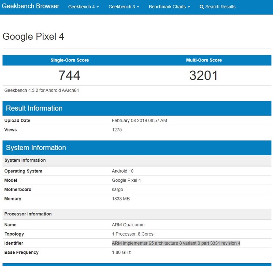This screenshot has width=273, height=266.
Task: Click the blue System Information section header
Action: coord(36,148)
